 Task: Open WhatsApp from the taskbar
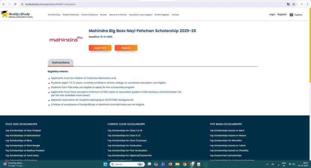206,164
